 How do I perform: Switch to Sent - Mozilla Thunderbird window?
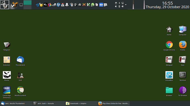coord(16,103)
